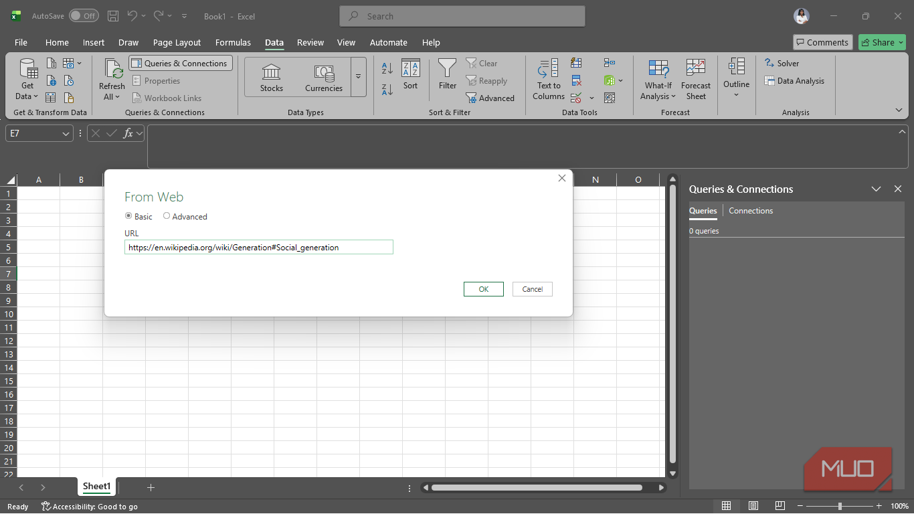This screenshot has width=914, height=514.
Task: Cancel the From Web dialog
Action: 533,289
